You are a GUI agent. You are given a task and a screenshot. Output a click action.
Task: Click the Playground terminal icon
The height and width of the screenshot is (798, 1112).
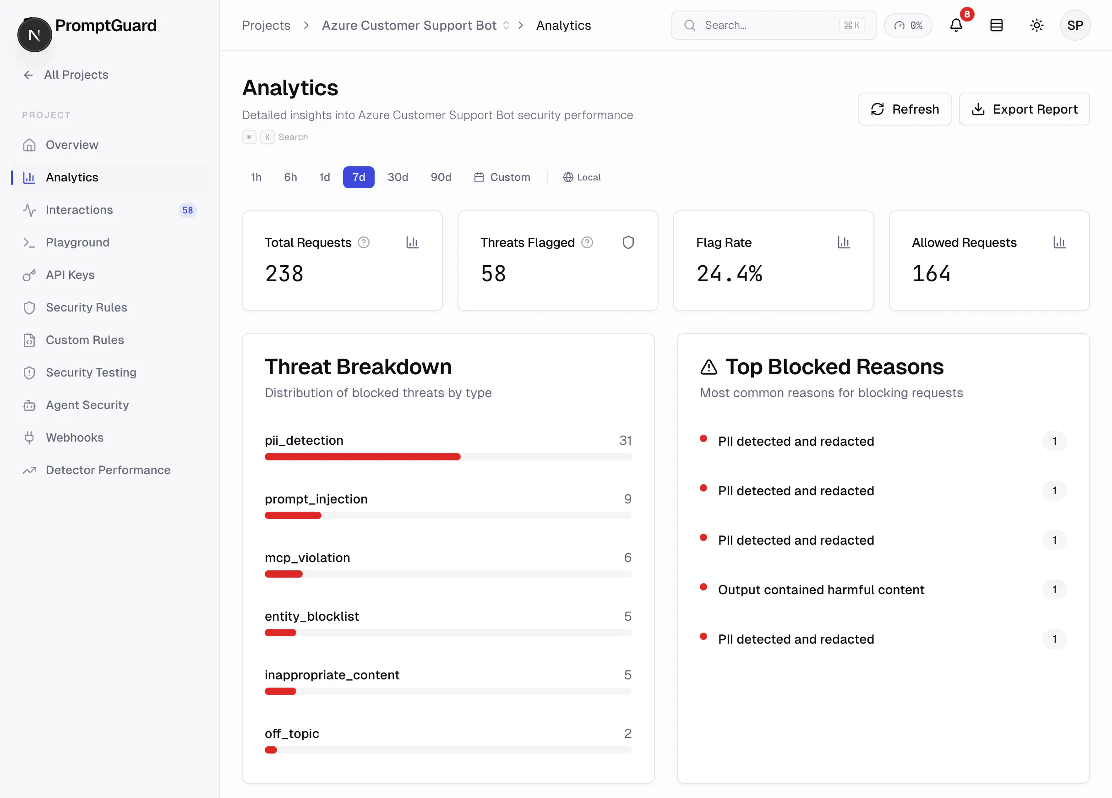pos(29,243)
